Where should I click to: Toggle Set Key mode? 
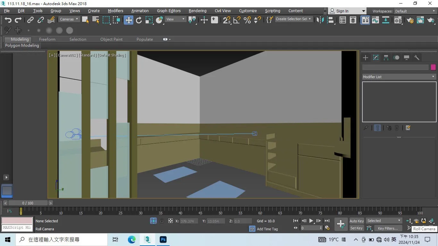(x=357, y=228)
